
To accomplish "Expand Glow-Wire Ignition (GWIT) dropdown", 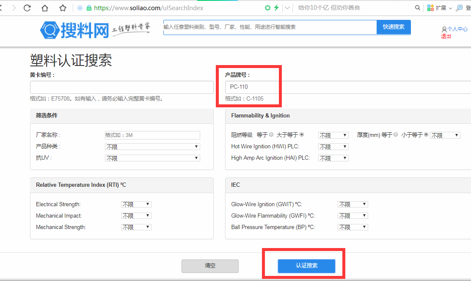I will coord(353,205).
